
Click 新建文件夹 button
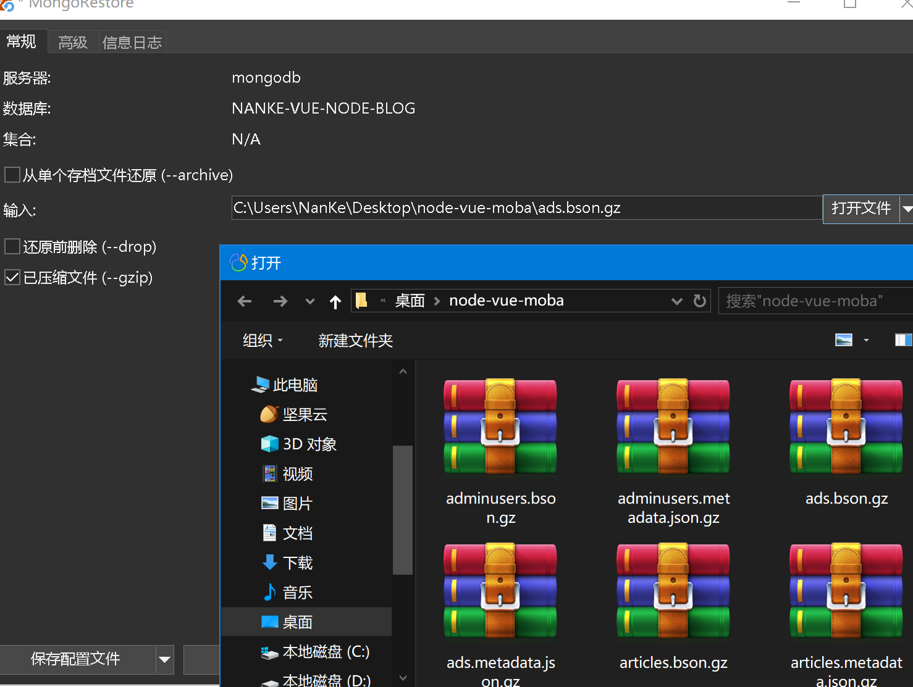click(356, 341)
